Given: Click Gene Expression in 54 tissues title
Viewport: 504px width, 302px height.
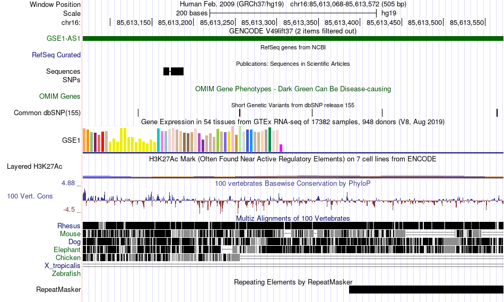Looking at the screenshot, I should pyautogui.click(x=293, y=122).
